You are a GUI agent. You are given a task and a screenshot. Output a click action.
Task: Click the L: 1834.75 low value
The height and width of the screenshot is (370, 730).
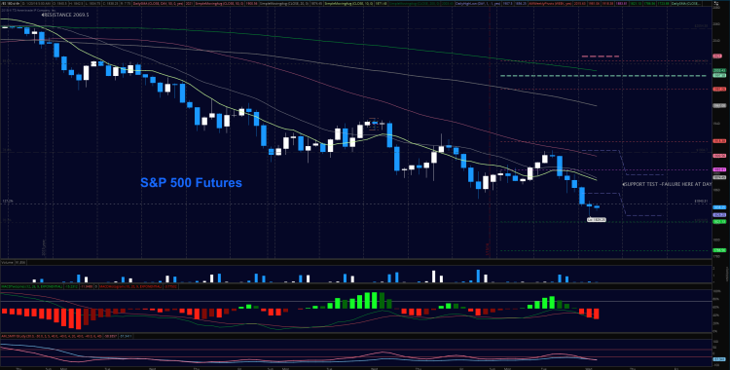(x=92, y=3)
